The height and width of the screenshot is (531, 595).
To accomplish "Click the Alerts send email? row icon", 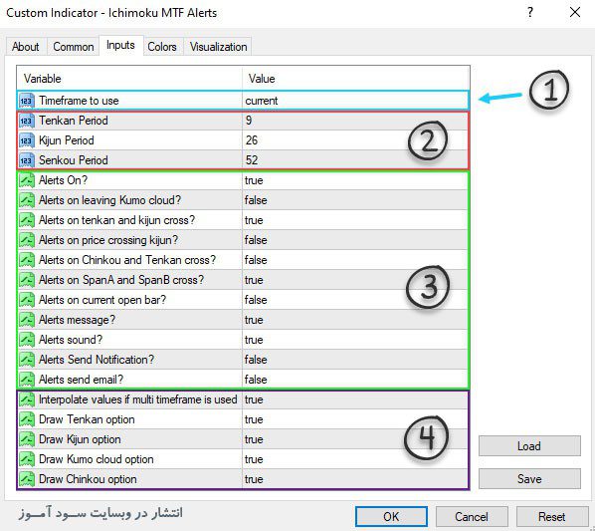I will click(x=27, y=380).
